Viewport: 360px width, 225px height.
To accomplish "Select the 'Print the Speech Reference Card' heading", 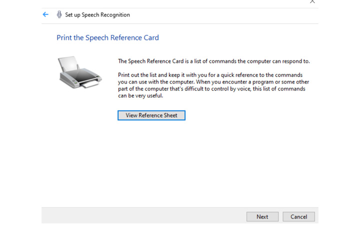I will [107, 37].
